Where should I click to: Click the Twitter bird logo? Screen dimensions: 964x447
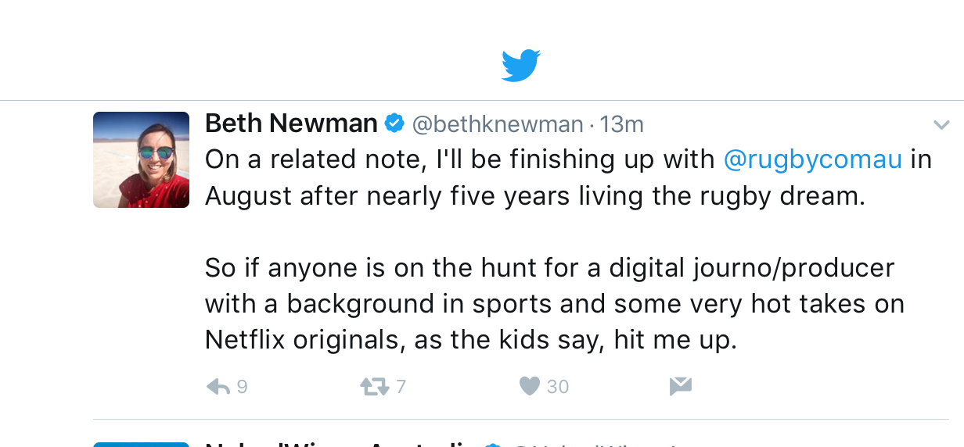pyautogui.click(x=521, y=66)
